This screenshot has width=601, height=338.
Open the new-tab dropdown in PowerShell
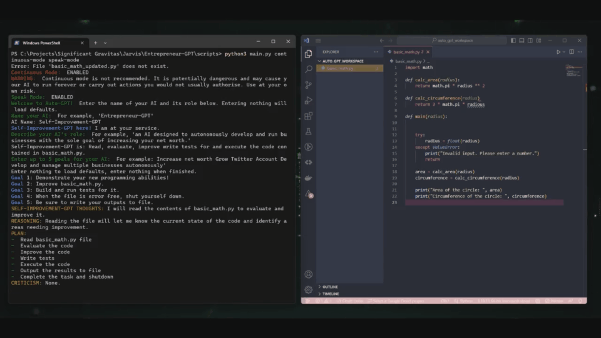(105, 43)
